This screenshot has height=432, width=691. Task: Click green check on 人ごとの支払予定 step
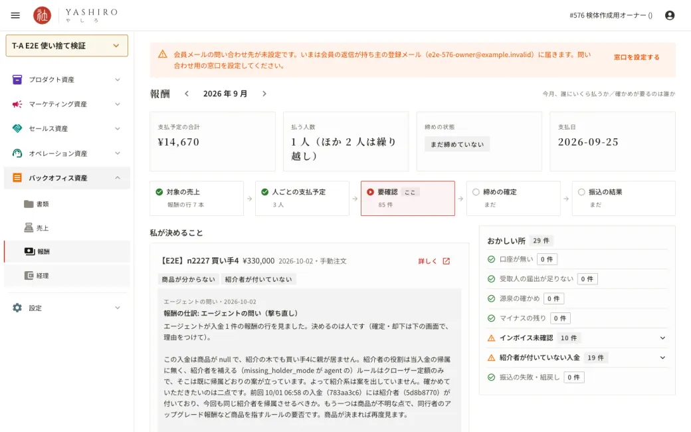[x=265, y=192]
